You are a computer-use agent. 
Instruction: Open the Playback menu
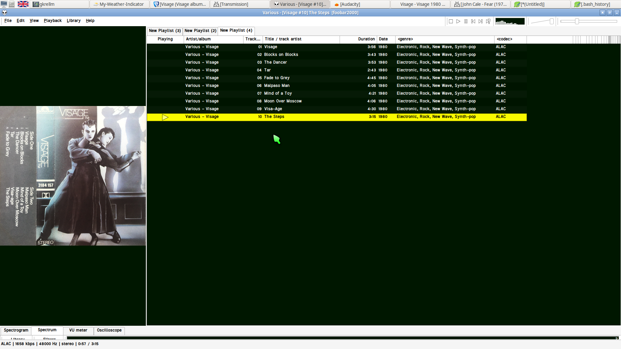[53, 21]
